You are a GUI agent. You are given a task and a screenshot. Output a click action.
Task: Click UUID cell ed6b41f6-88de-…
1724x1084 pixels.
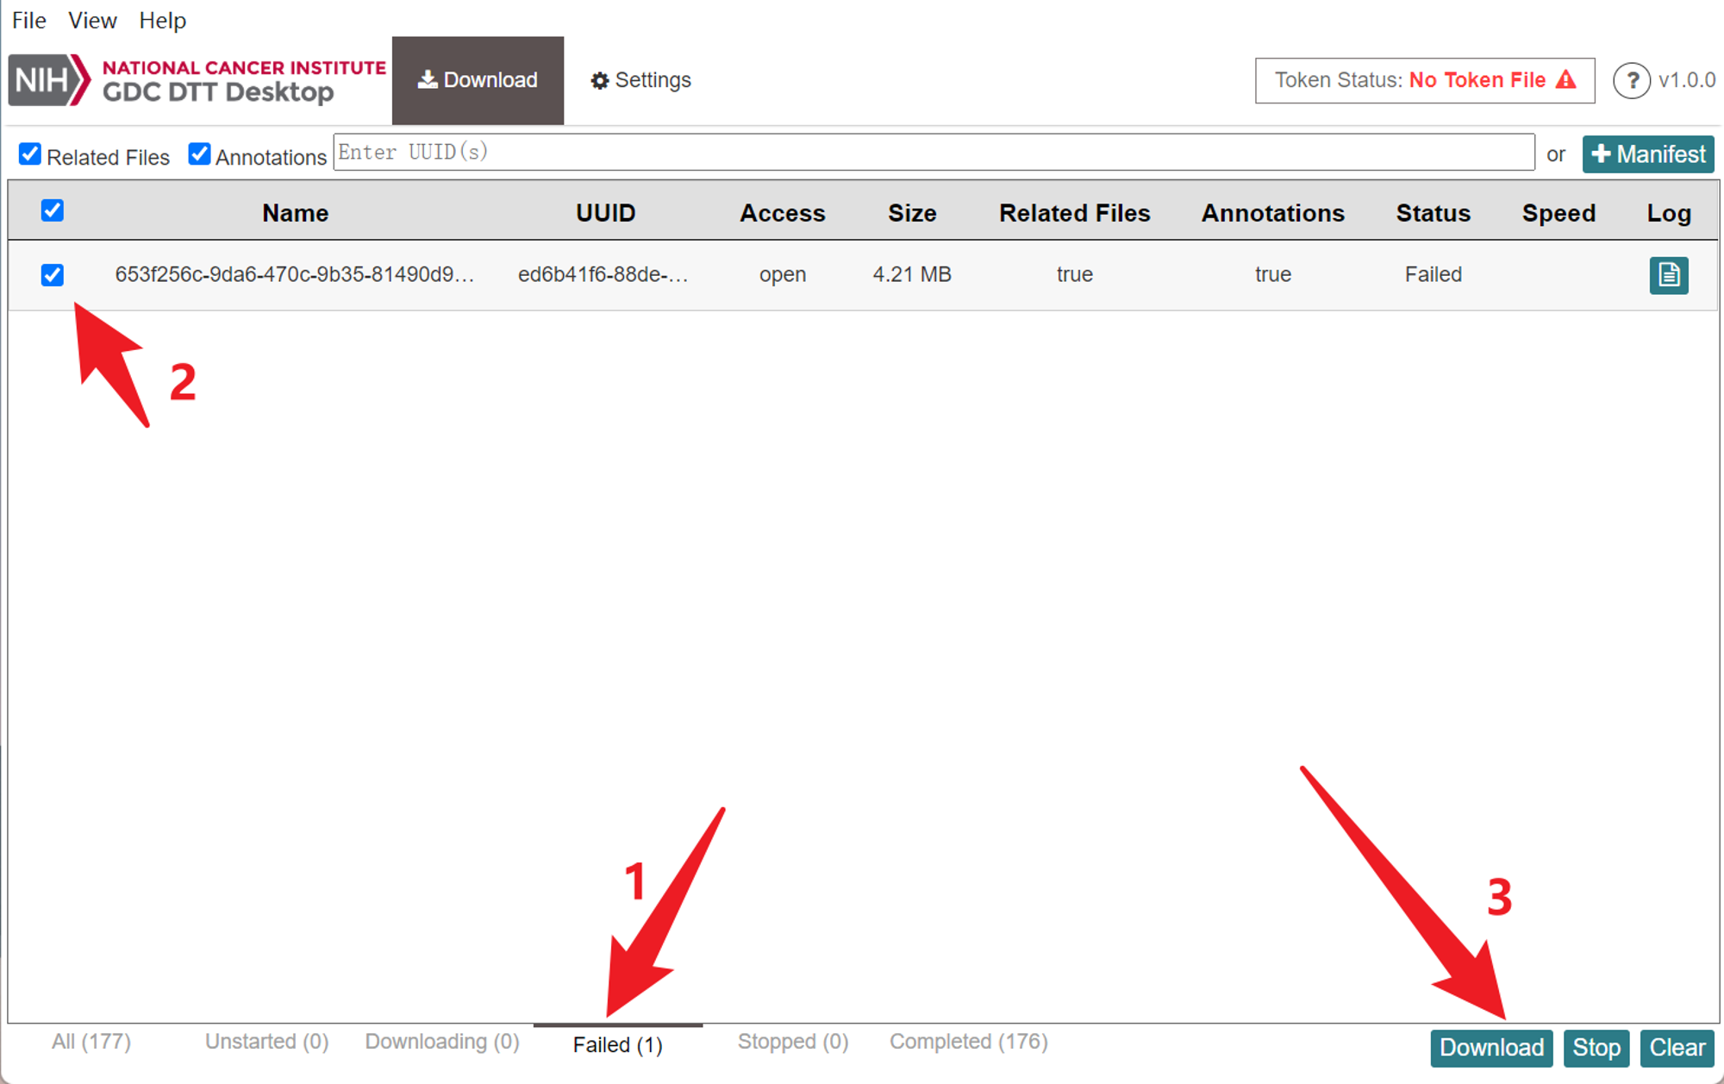tap(603, 274)
